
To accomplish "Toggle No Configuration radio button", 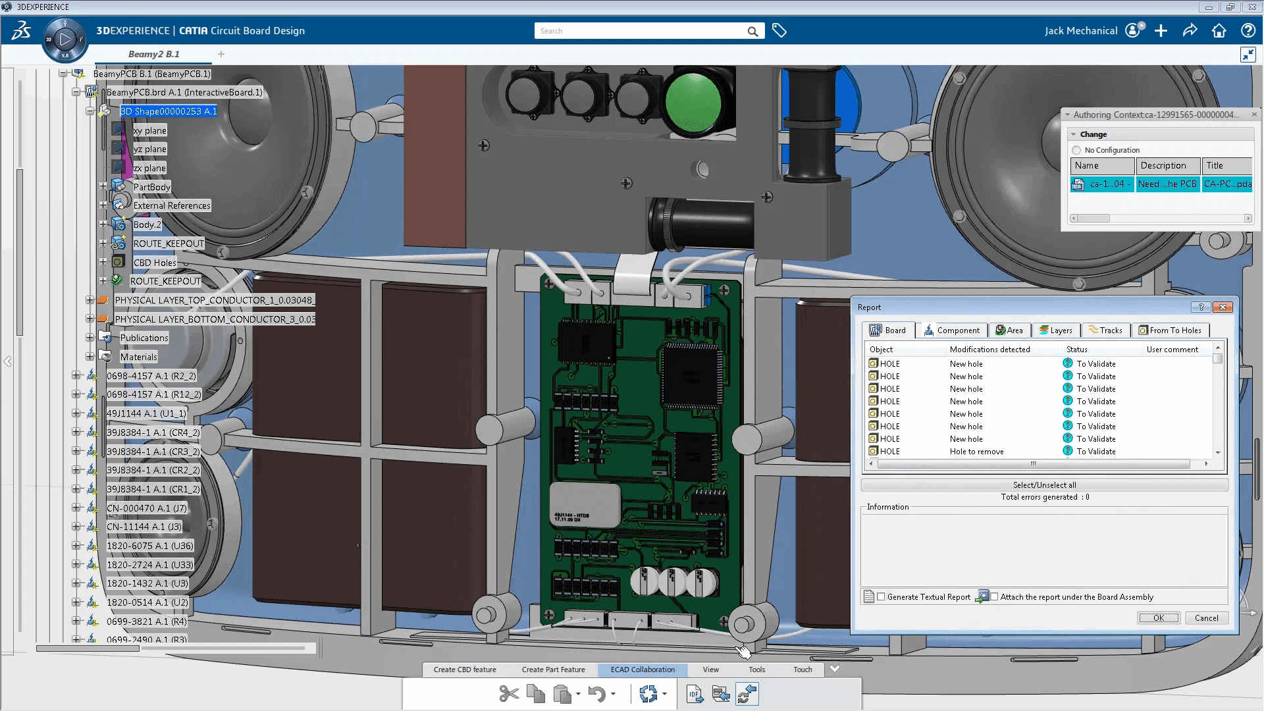I will tap(1076, 149).
